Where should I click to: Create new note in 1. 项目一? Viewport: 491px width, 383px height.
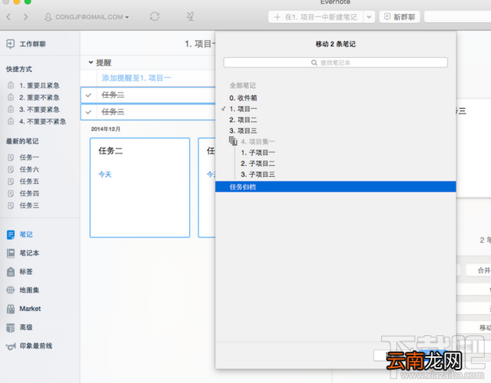[x=315, y=17]
